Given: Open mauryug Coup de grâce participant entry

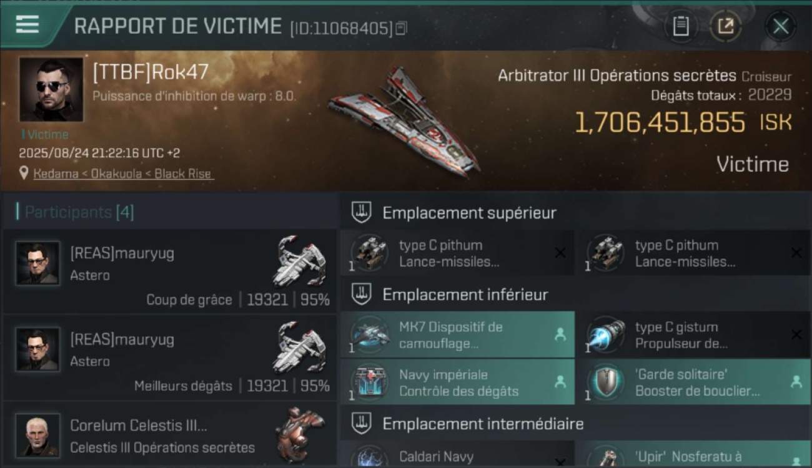Looking at the screenshot, I should point(170,271).
